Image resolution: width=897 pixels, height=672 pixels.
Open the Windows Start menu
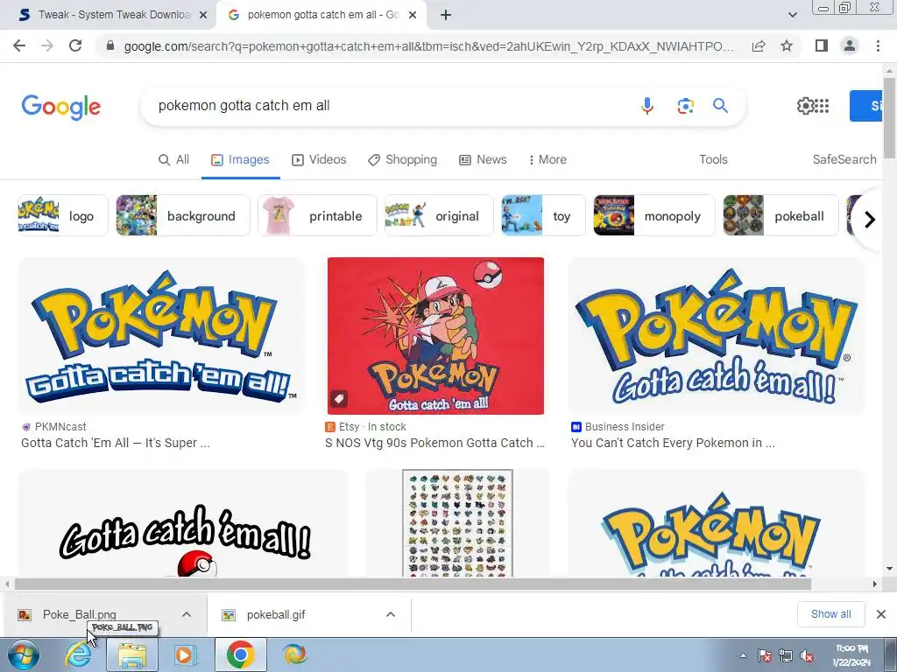click(24, 654)
